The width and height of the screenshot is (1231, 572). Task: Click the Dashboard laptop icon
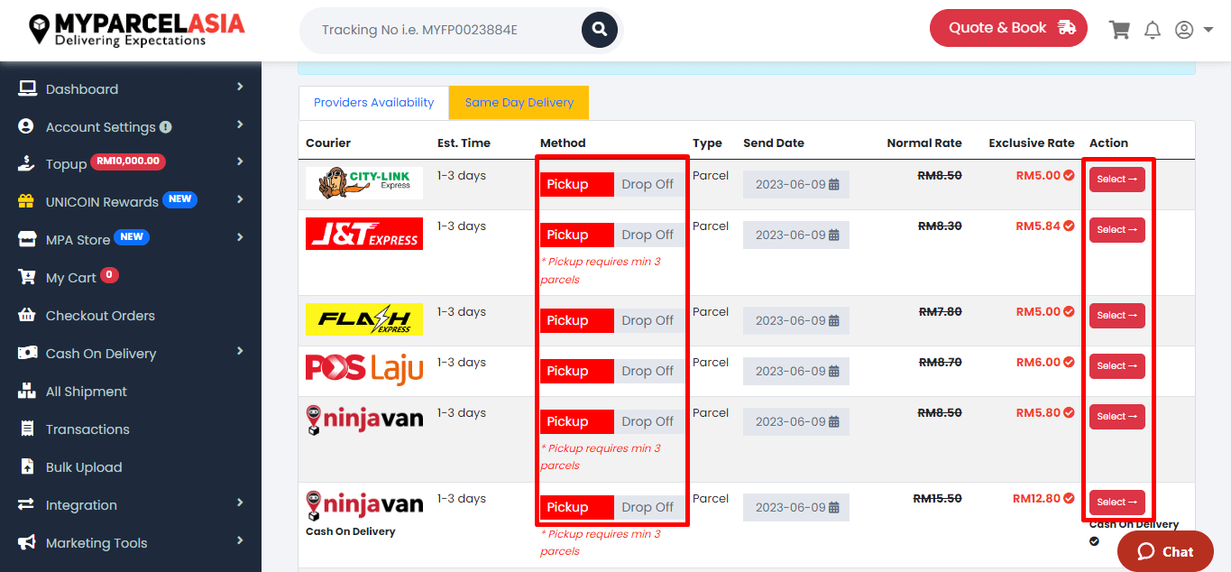point(27,88)
